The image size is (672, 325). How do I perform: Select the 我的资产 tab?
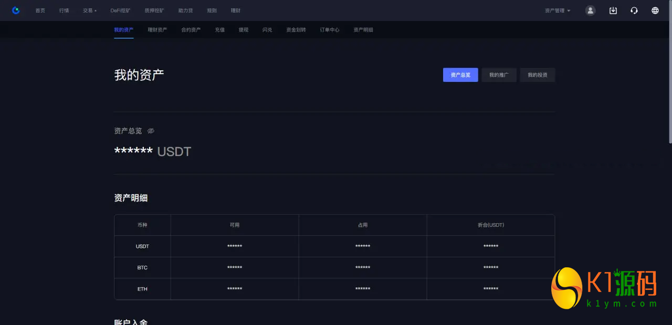point(124,30)
